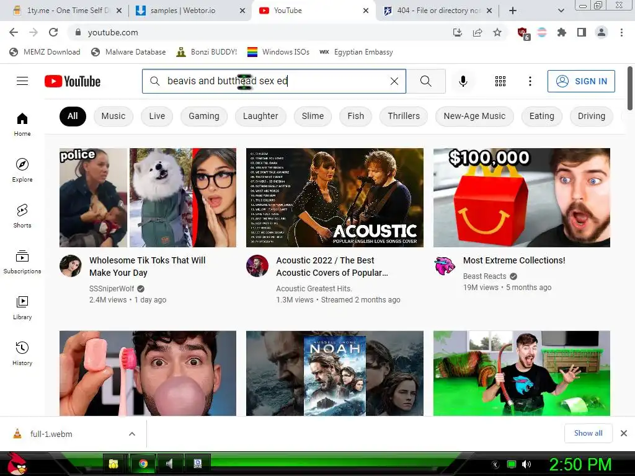Screen dimensions: 635x476
Task: Start voice search with the microphone
Action: (463, 81)
